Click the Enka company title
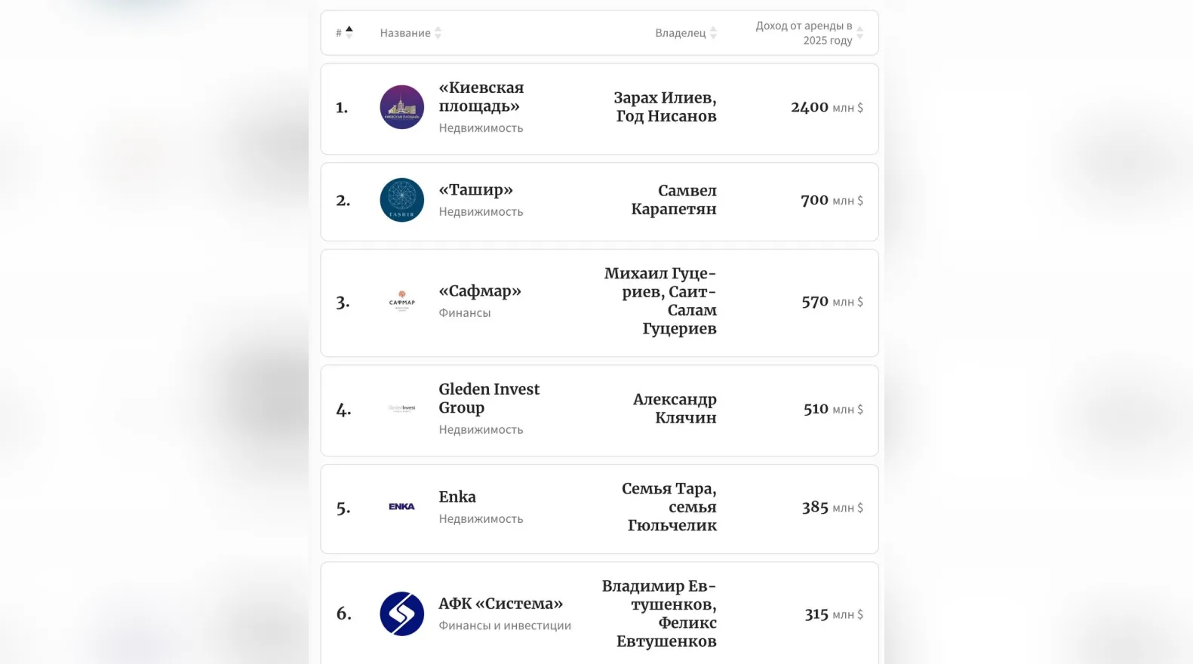This screenshot has height=664, width=1193. click(457, 496)
